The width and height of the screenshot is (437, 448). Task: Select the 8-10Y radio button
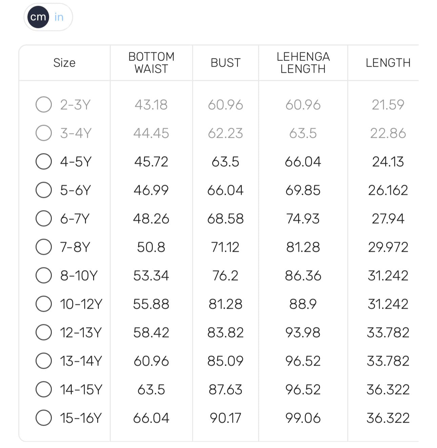[x=44, y=275]
